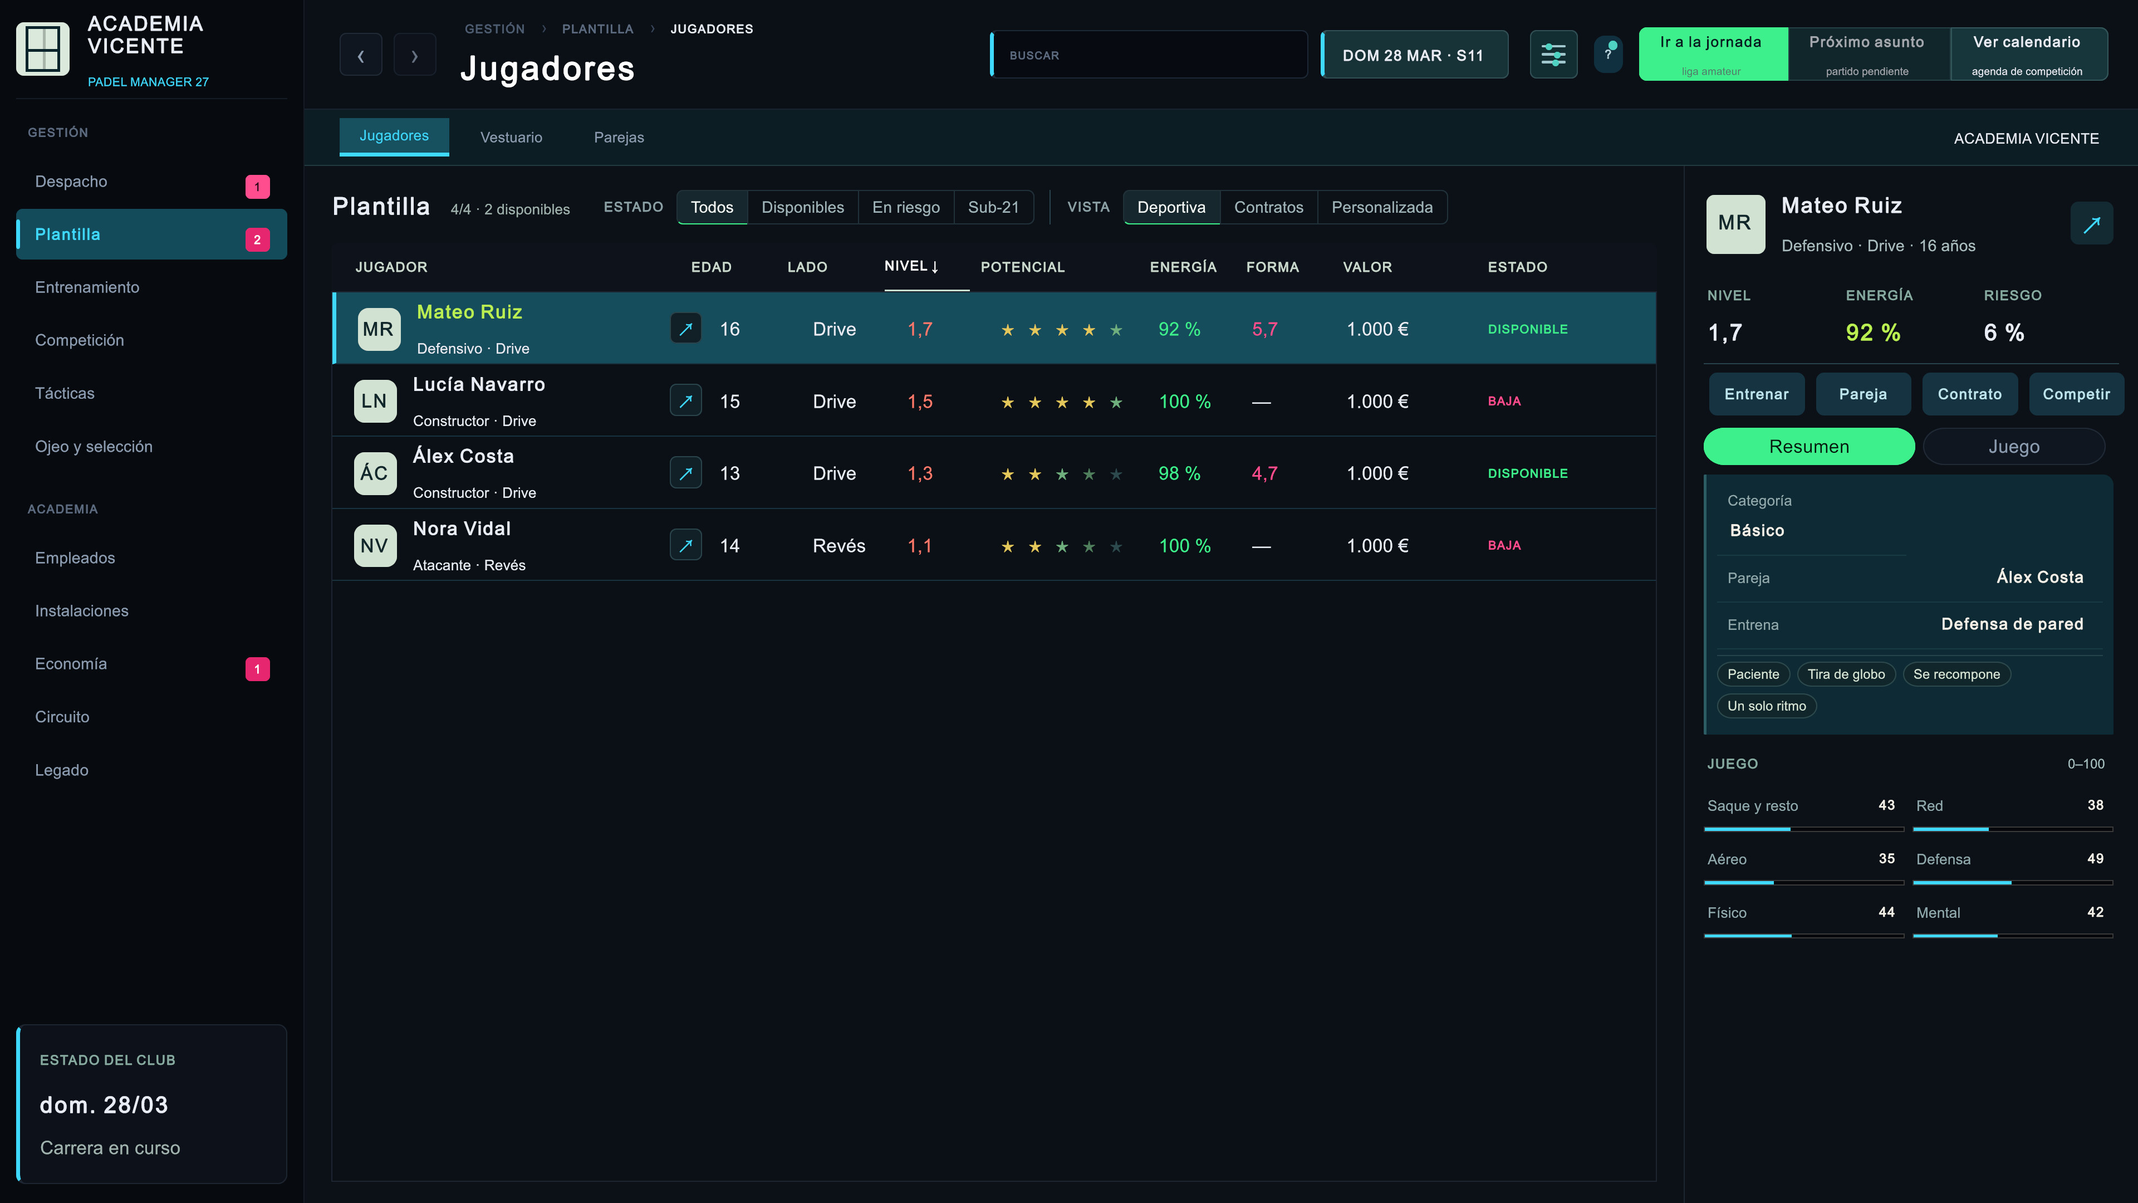Open the Entrenamiento sidebar item
This screenshot has height=1203, width=2138.
[x=151, y=287]
